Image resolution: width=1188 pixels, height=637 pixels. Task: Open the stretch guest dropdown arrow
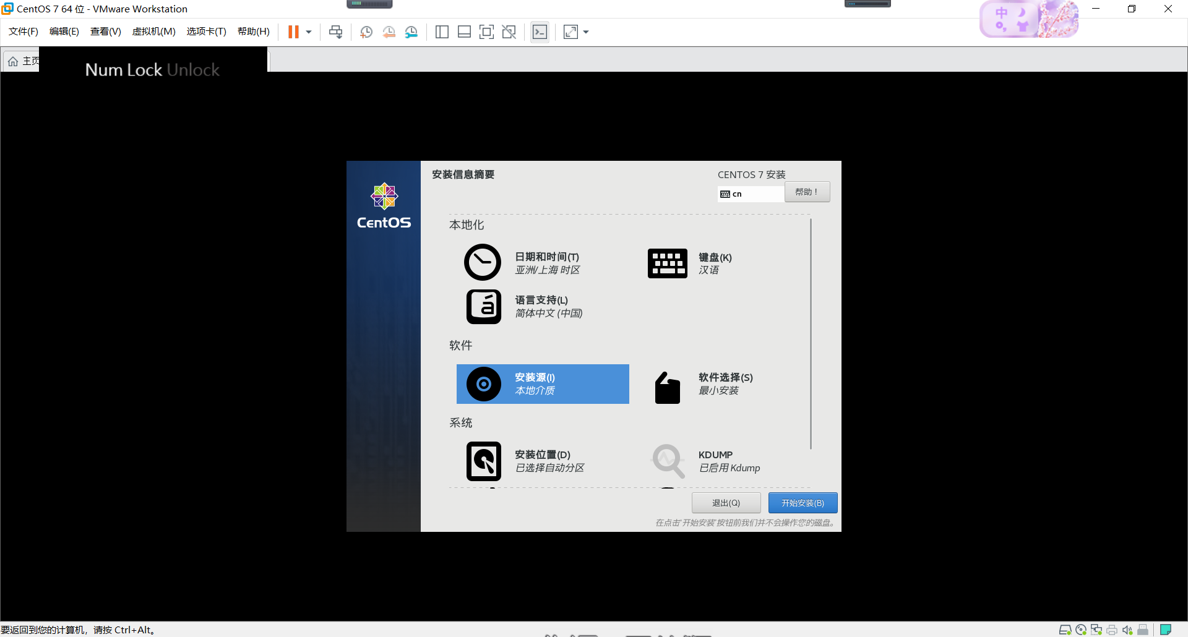pyautogui.click(x=586, y=32)
